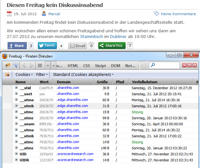Image resolution: width=200 pixels, height=168 pixels.
Task: Click the cookie panel break icon
Action: point(7,74)
